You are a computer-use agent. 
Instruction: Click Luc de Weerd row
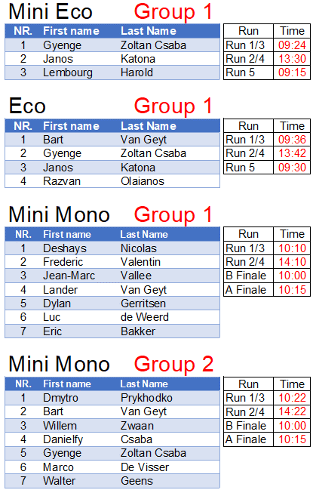pos(112,317)
